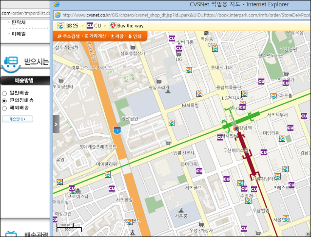Click CU marker next to 동아타워
311x237 pixels.
point(199,171)
